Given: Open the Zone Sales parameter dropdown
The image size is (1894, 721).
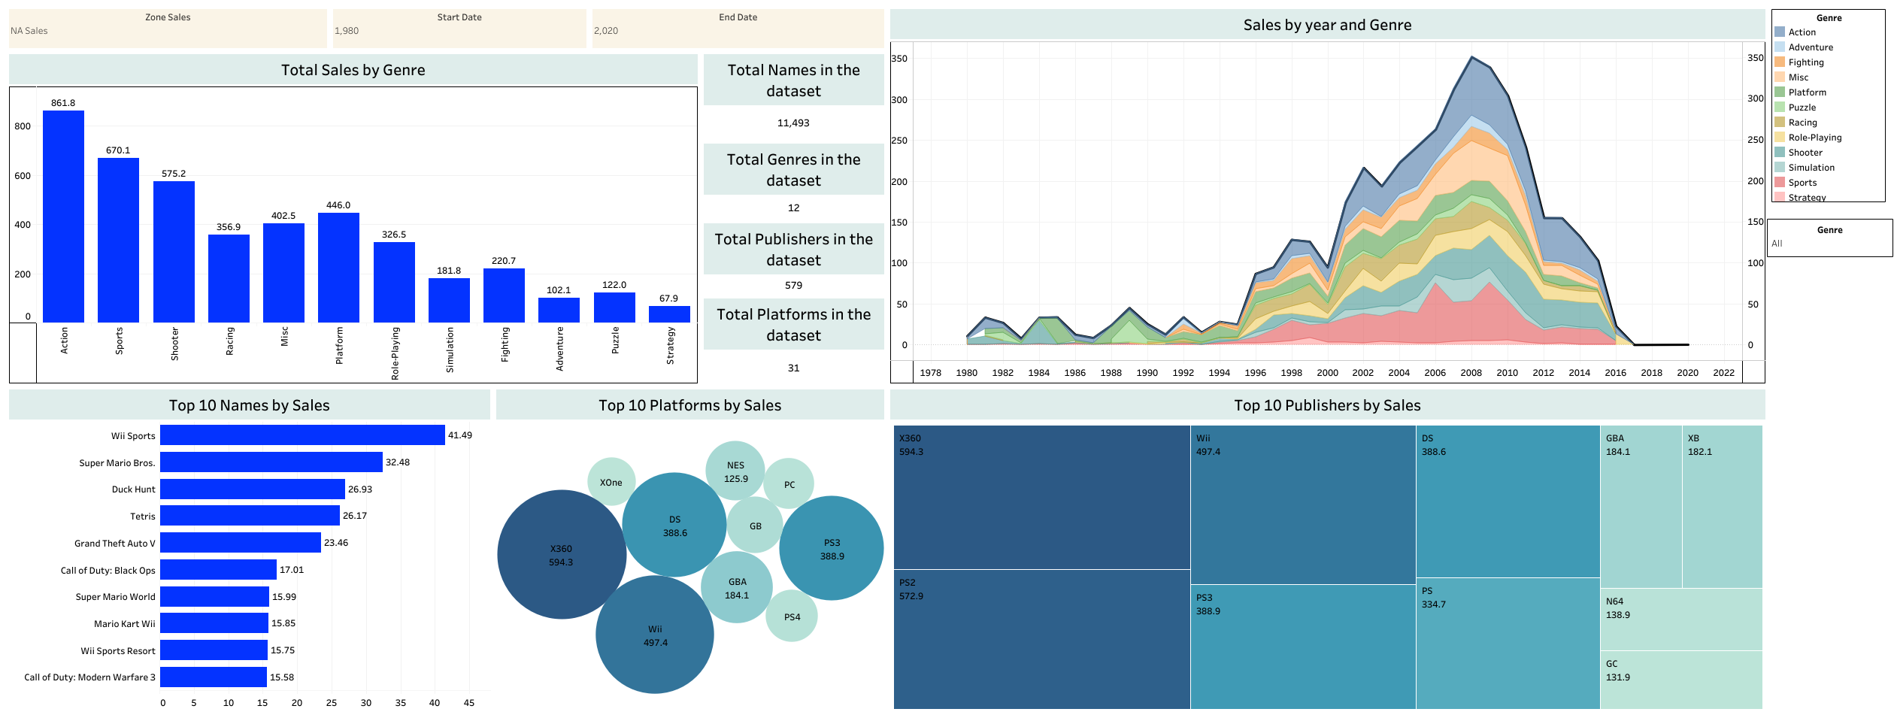Looking at the screenshot, I should (x=167, y=31).
